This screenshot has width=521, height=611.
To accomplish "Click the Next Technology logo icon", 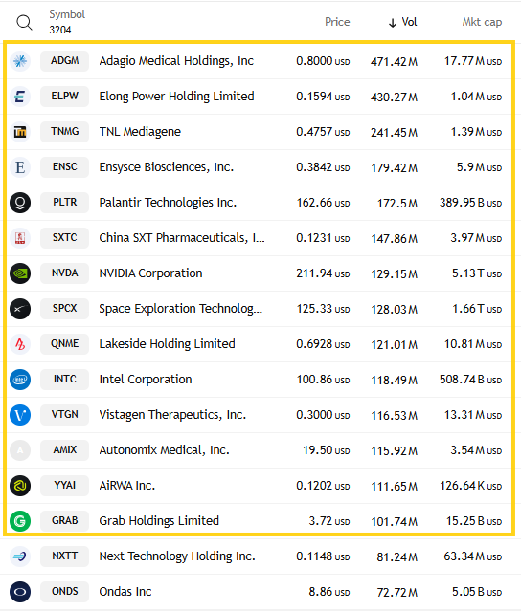I will 20,556.
